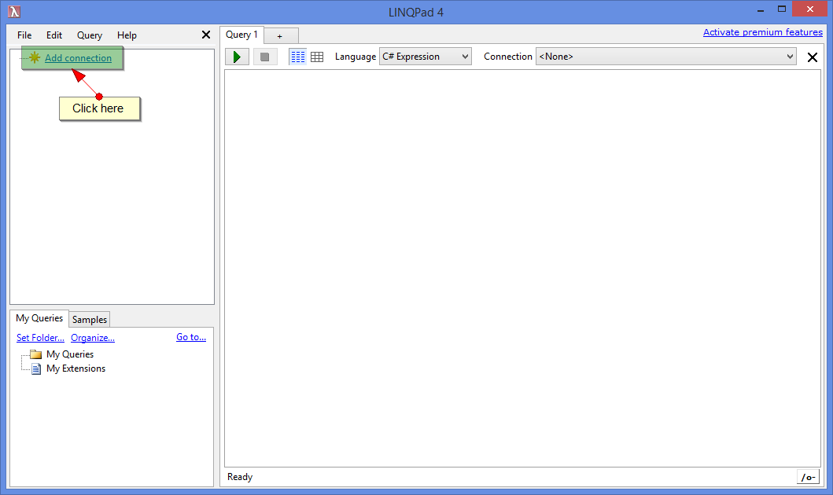The height and width of the screenshot is (495, 833).
Task: Open the Language dropdown
Action: (425, 57)
